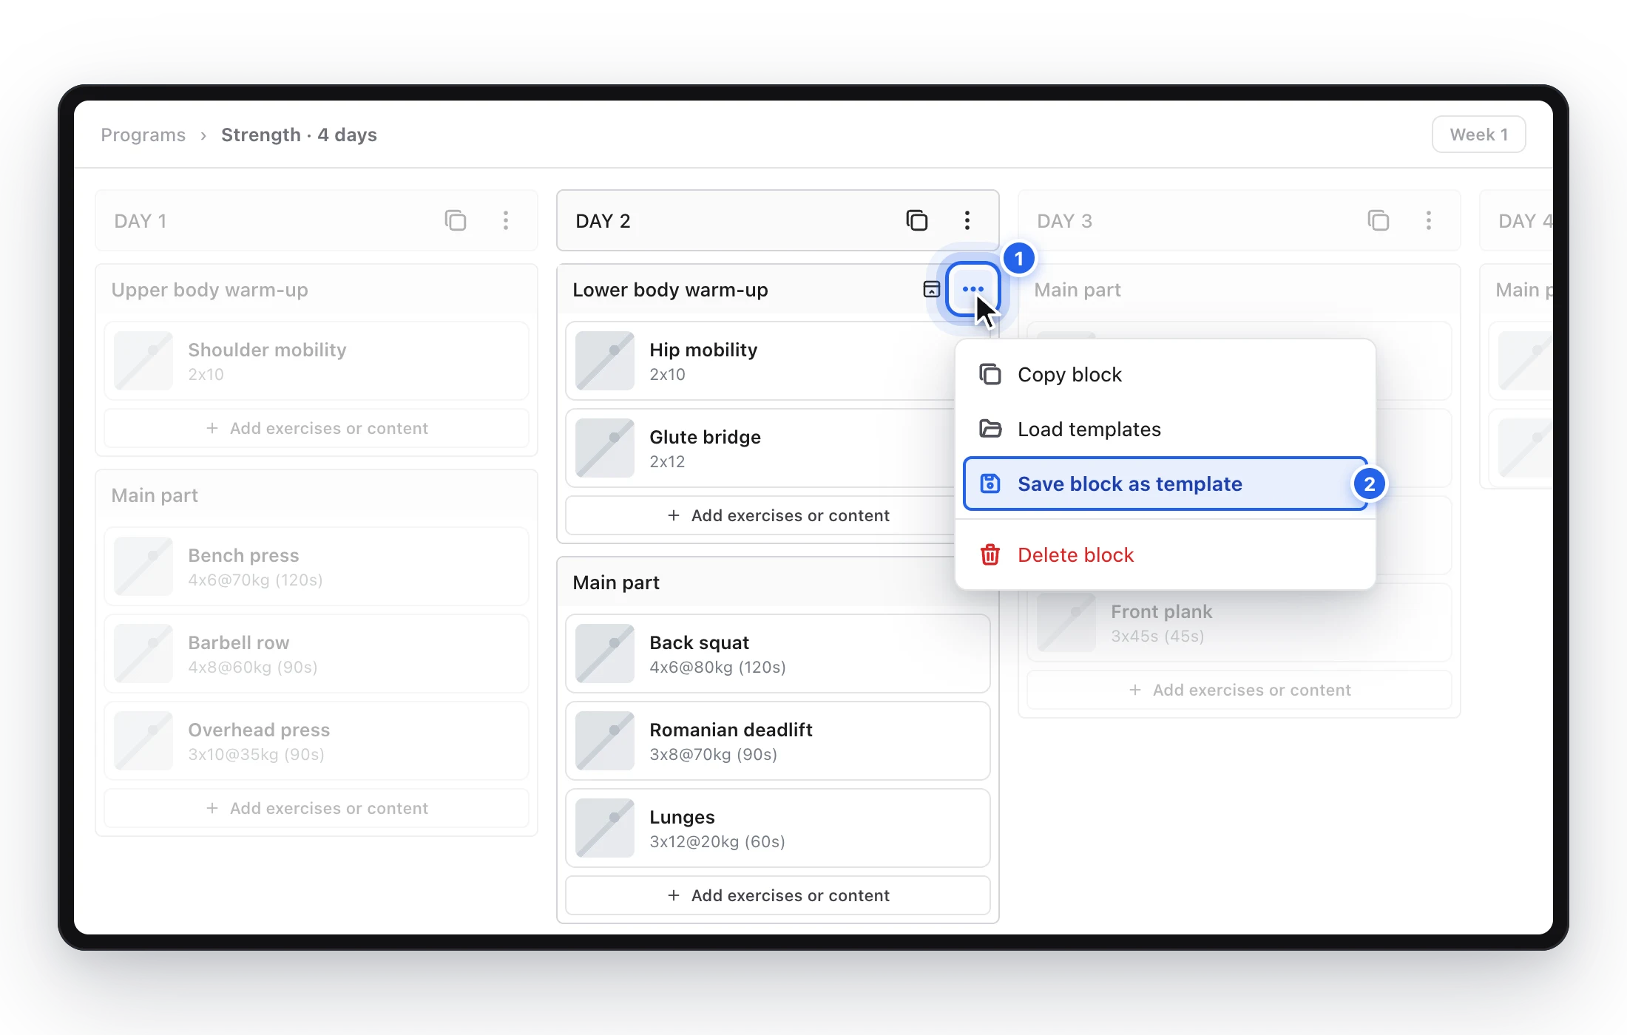Image resolution: width=1627 pixels, height=1035 pixels.
Task: Select the Shoulder mobility title
Action: pyautogui.click(x=267, y=350)
